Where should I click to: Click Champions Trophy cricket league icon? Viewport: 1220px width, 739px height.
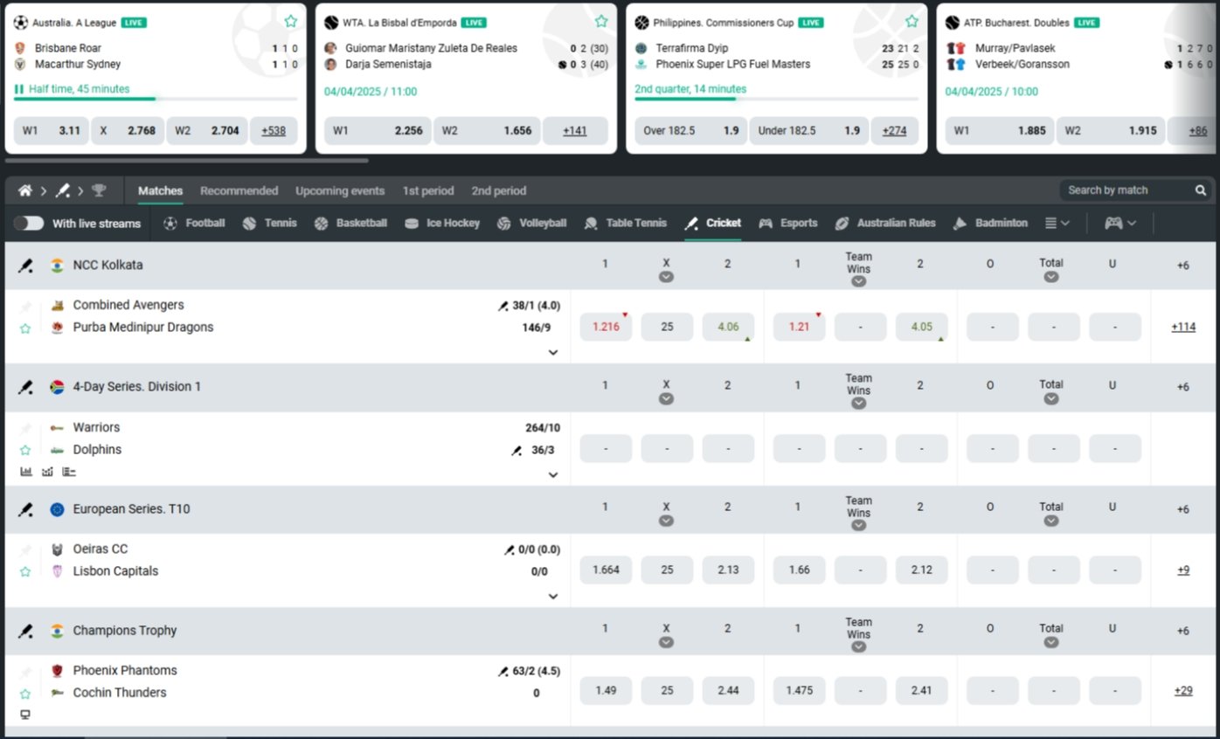point(26,631)
